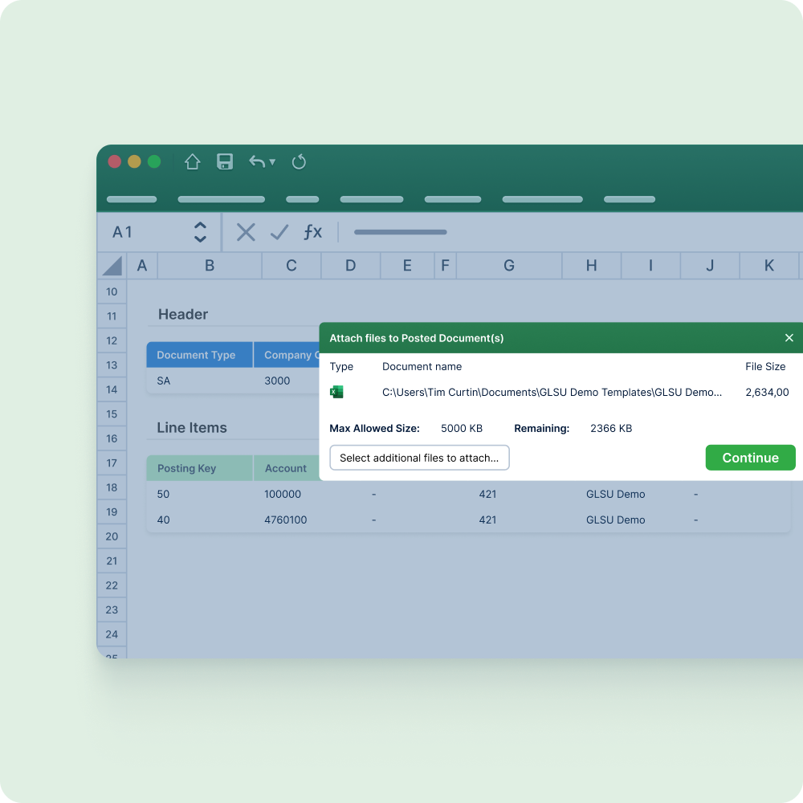Select column G header
The image size is (803, 803).
coord(509,266)
